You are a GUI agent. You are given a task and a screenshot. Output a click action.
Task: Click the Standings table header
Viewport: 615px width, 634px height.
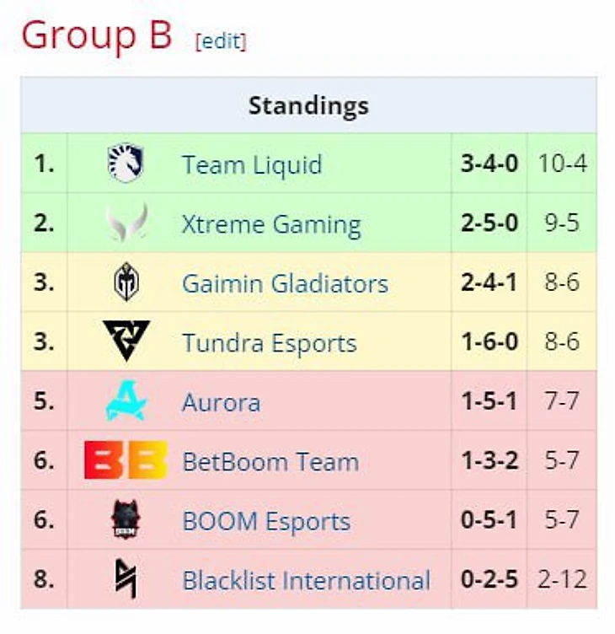click(308, 105)
